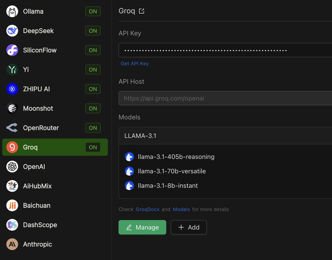The height and width of the screenshot is (260, 332).
Task: Click the Baichuan provider icon
Action: (x=12, y=205)
